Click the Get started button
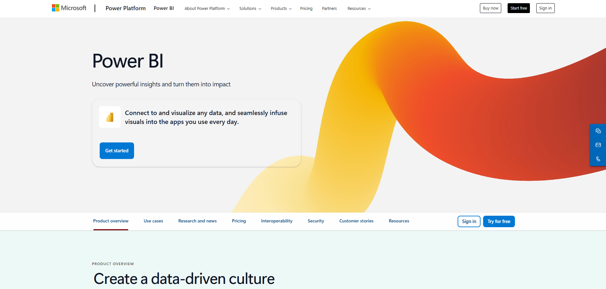The image size is (606, 289). 117,150
